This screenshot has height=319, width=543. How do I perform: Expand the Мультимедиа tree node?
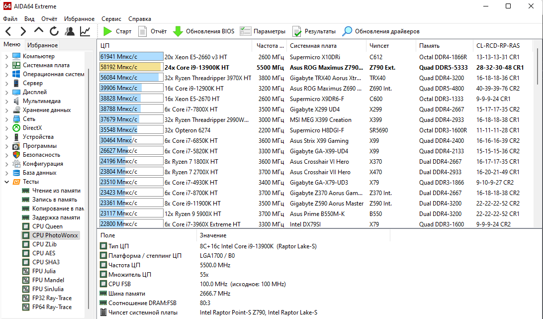pos(6,101)
